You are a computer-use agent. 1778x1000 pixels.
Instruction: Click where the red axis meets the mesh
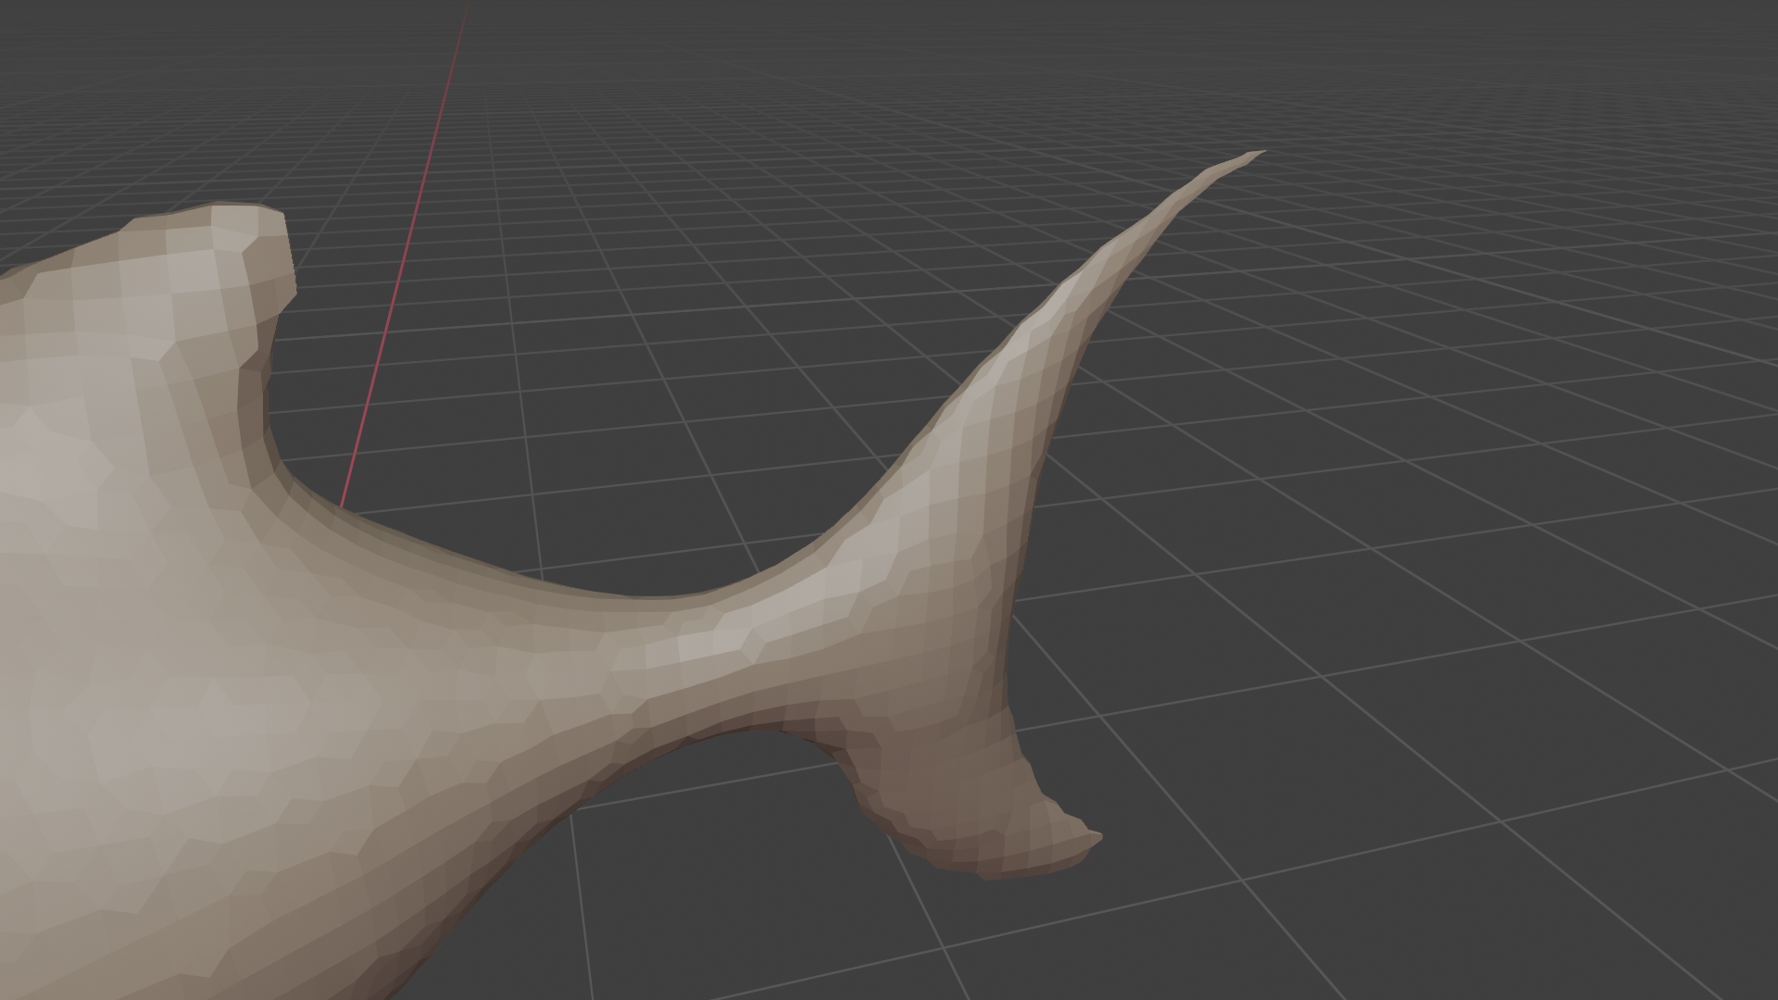(x=343, y=507)
